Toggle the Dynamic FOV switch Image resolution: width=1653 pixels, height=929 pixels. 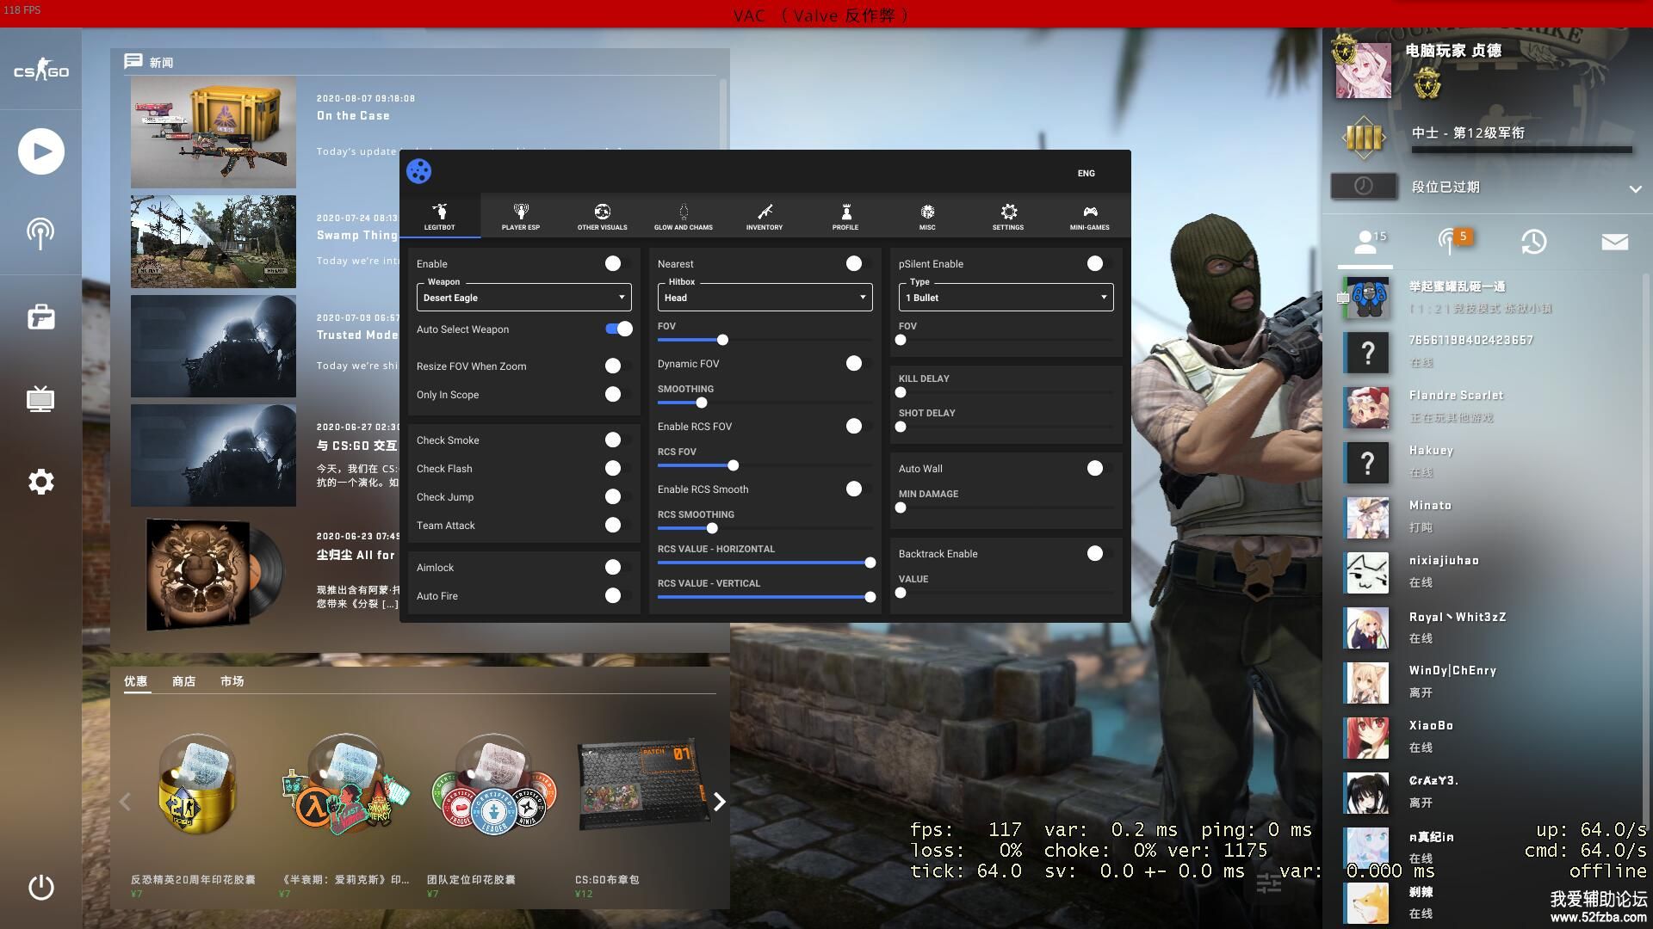(853, 363)
